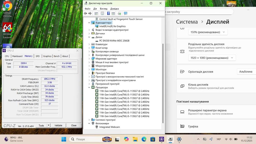Open Settings gear on taskbar
The height and width of the screenshot is (144, 256).
tap(179, 139)
